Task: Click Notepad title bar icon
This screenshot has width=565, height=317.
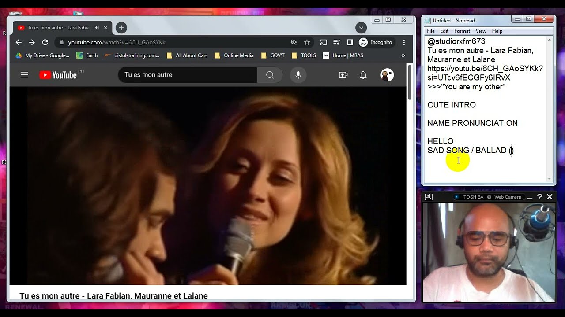Action: [x=427, y=20]
